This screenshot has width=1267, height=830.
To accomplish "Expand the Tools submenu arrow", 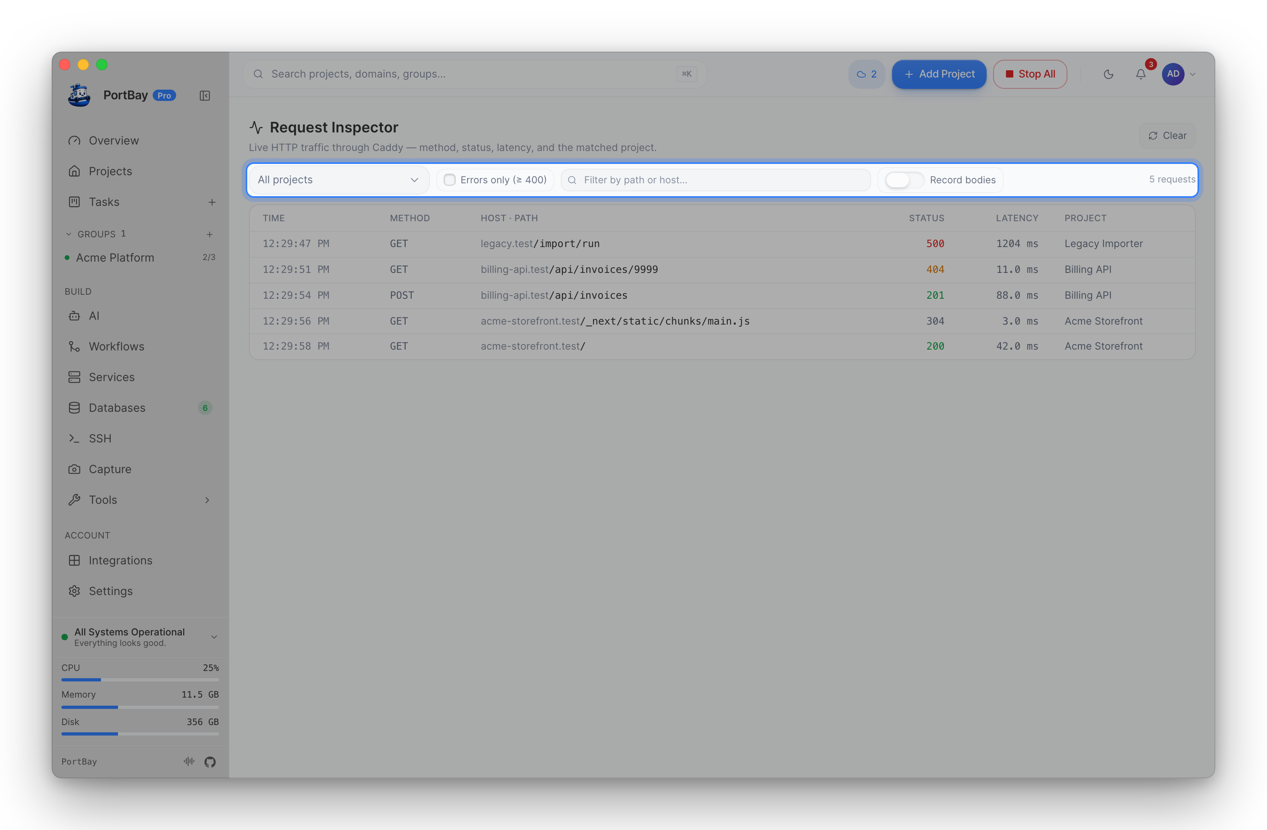I will click(x=207, y=500).
